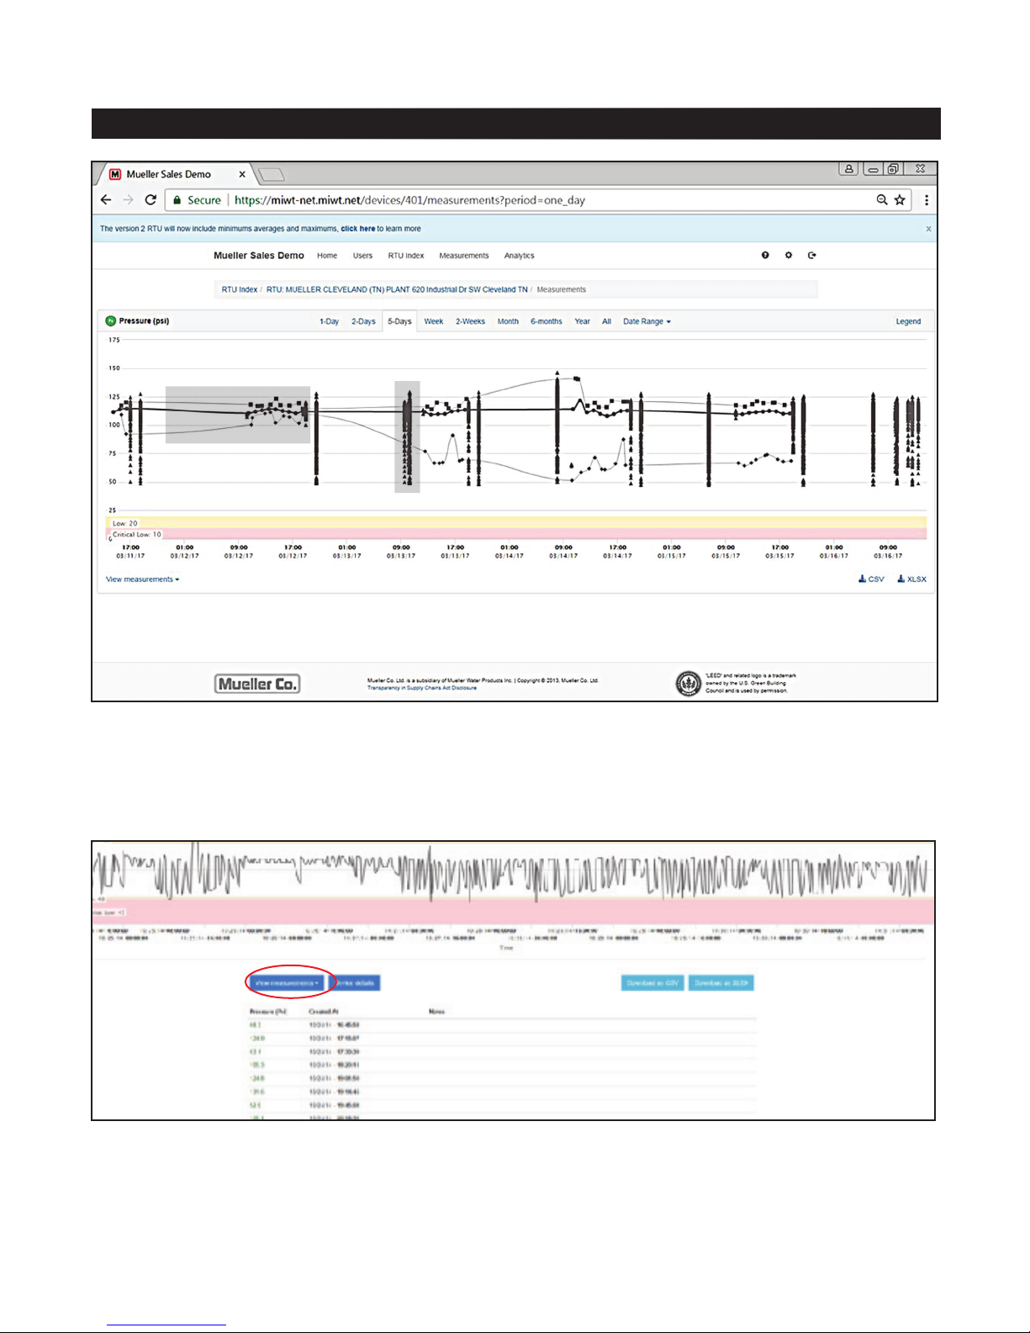Bookmark page with the star icon
This screenshot has height=1333, width=1030.
900,200
